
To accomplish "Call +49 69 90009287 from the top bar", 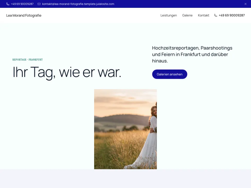I will point(22,4).
